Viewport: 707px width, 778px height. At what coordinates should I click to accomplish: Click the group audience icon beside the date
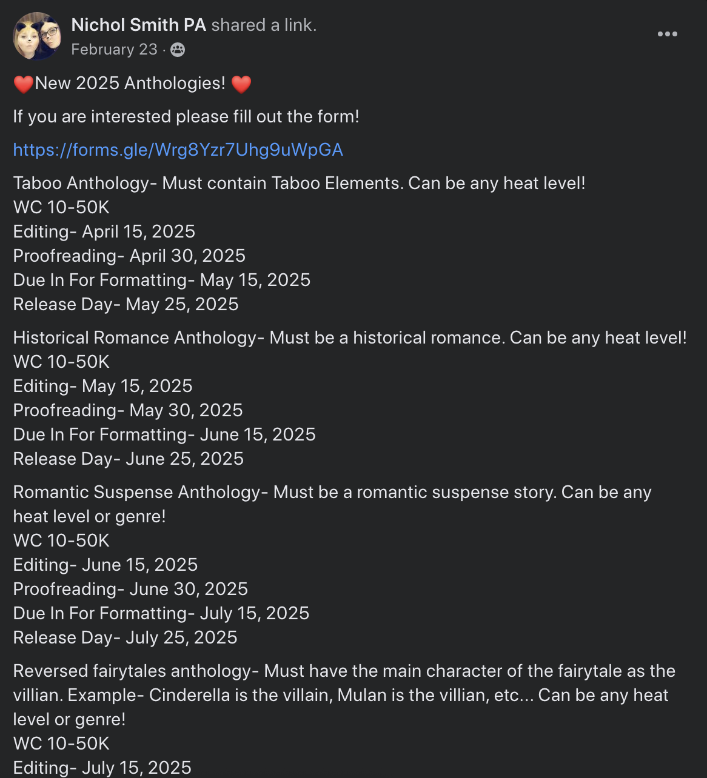point(178,50)
